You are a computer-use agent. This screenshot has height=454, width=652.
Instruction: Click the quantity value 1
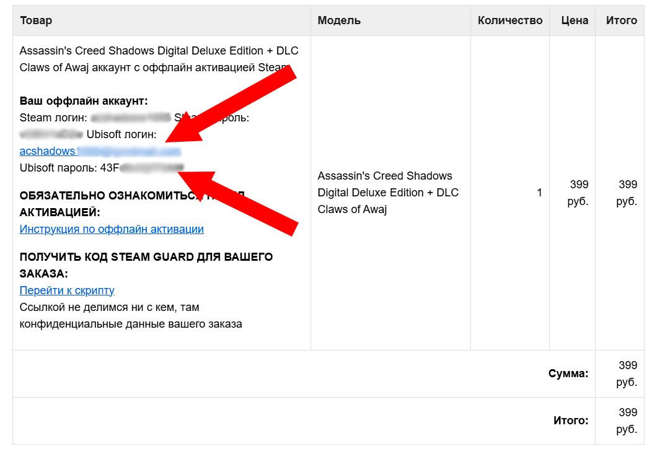[x=539, y=193]
